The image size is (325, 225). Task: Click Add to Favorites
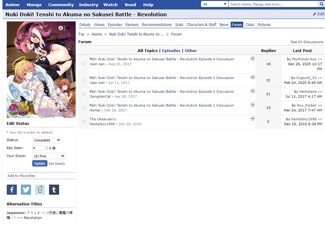(21, 176)
